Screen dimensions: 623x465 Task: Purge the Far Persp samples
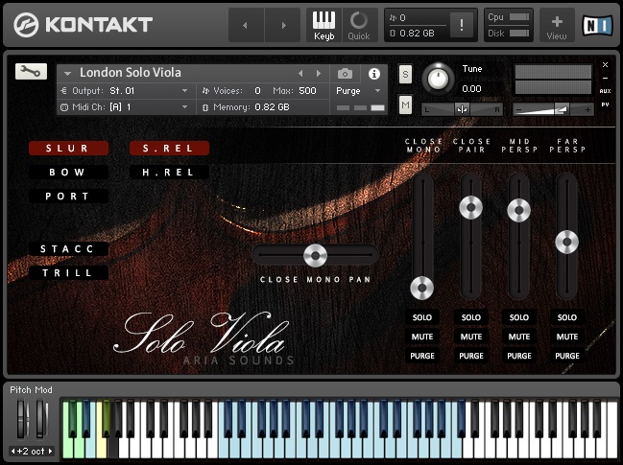[567, 356]
